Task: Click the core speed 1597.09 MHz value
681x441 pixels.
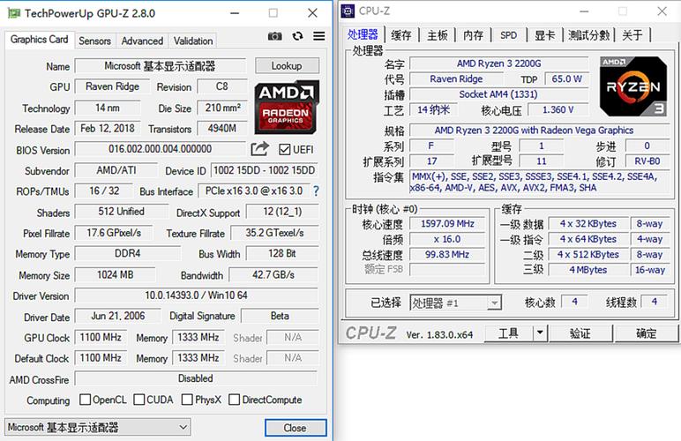Action: click(x=447, y=223)
